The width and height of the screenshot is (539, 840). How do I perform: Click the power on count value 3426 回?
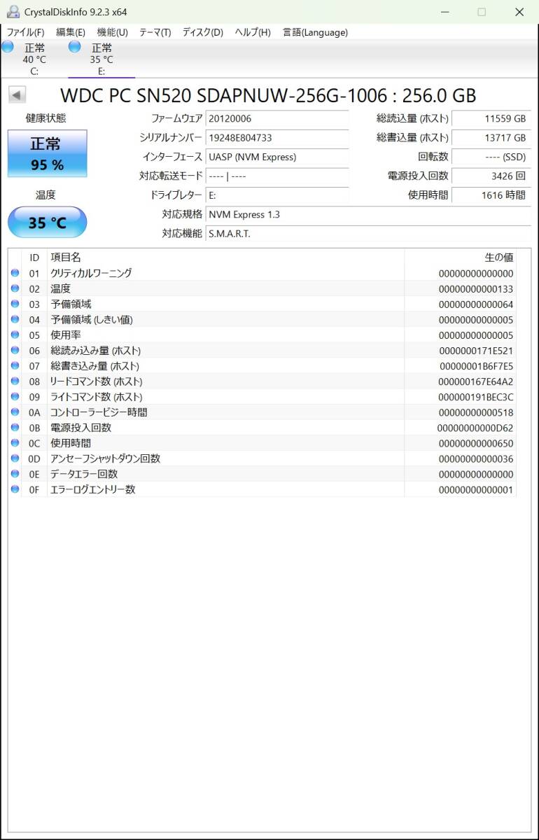coord(491,176)
